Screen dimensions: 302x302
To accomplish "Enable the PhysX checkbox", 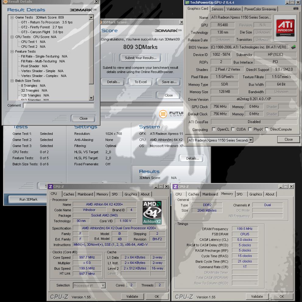I will coord(250,129).
